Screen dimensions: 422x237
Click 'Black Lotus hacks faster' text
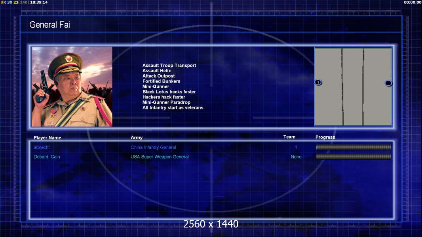click(169, 92)
